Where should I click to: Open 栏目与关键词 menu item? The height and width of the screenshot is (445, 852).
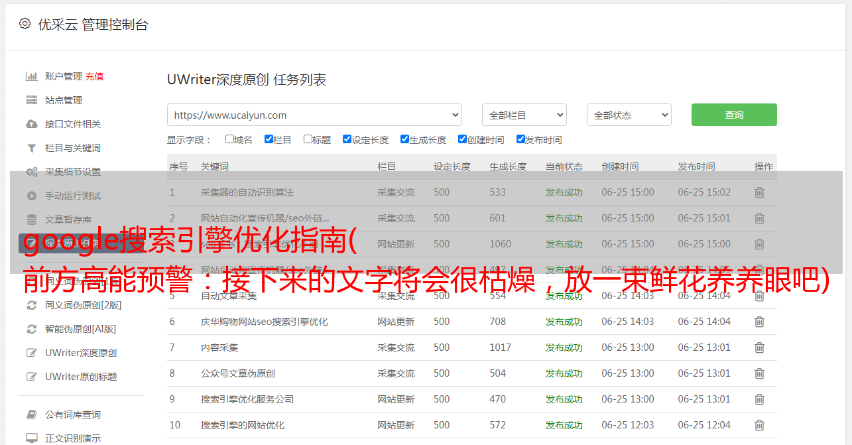point(73,148)
